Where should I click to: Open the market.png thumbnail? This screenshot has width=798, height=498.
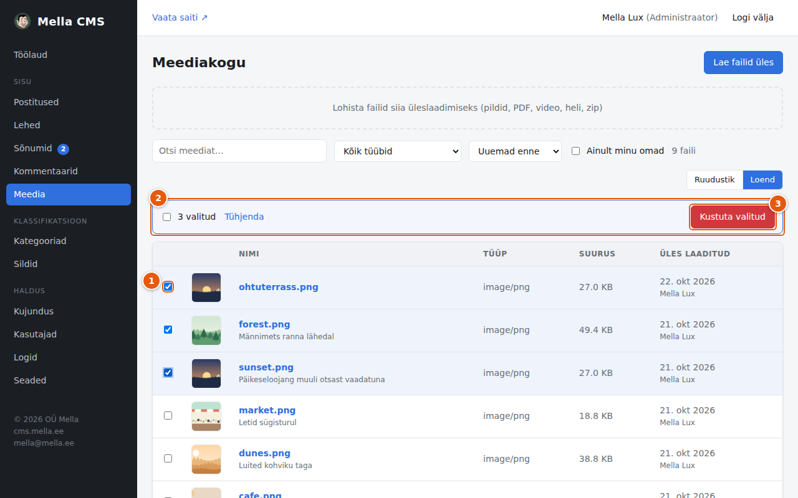(x=206, y=416)
